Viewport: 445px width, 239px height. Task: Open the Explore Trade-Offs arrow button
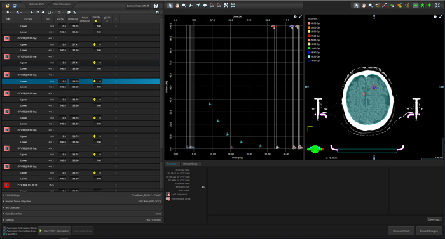coord(138,6)
